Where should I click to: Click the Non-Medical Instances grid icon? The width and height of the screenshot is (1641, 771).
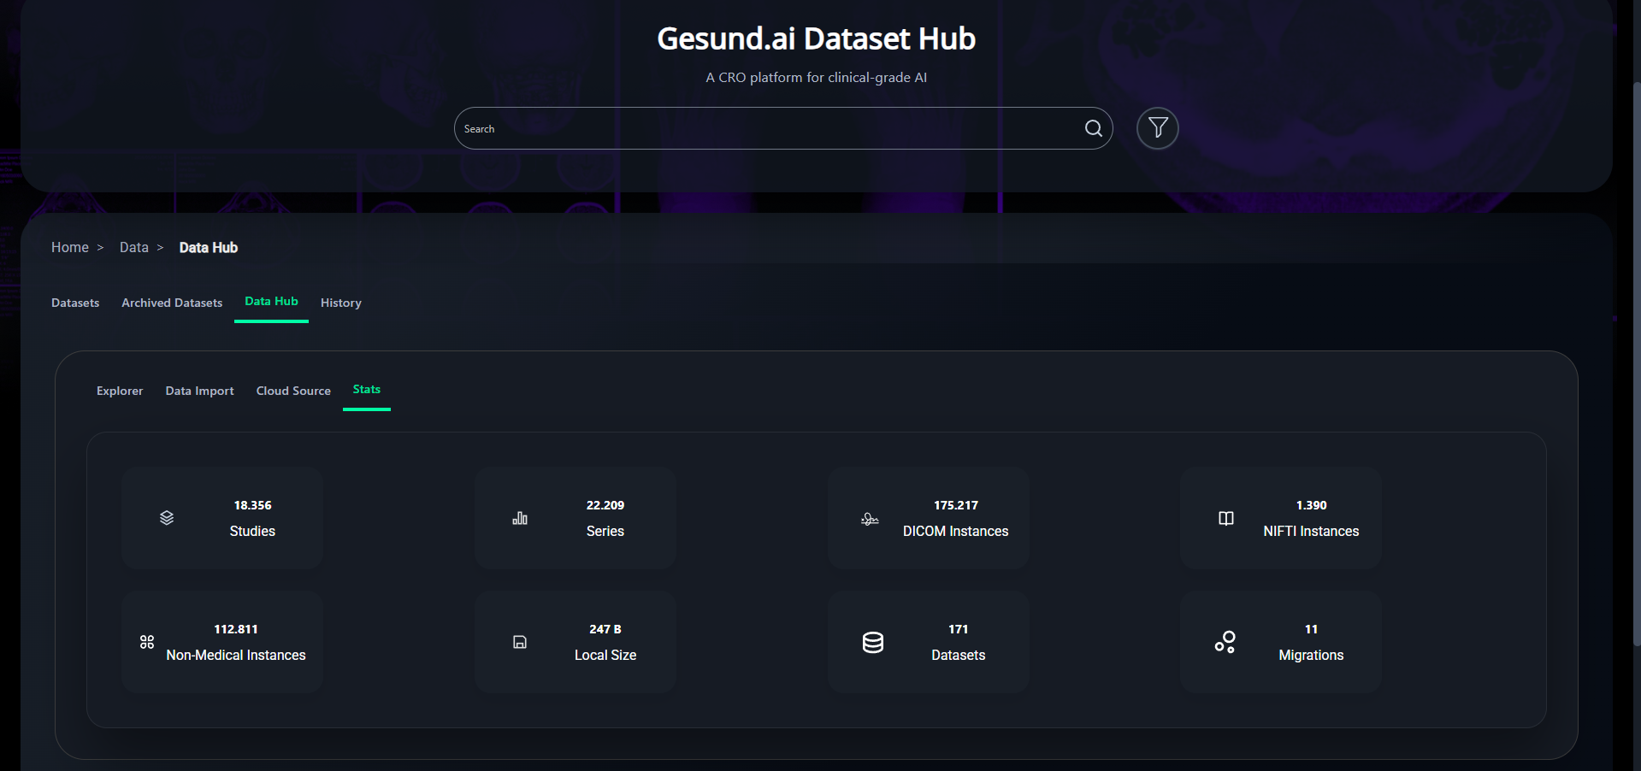pyautogui.click(x=147, y=642)
